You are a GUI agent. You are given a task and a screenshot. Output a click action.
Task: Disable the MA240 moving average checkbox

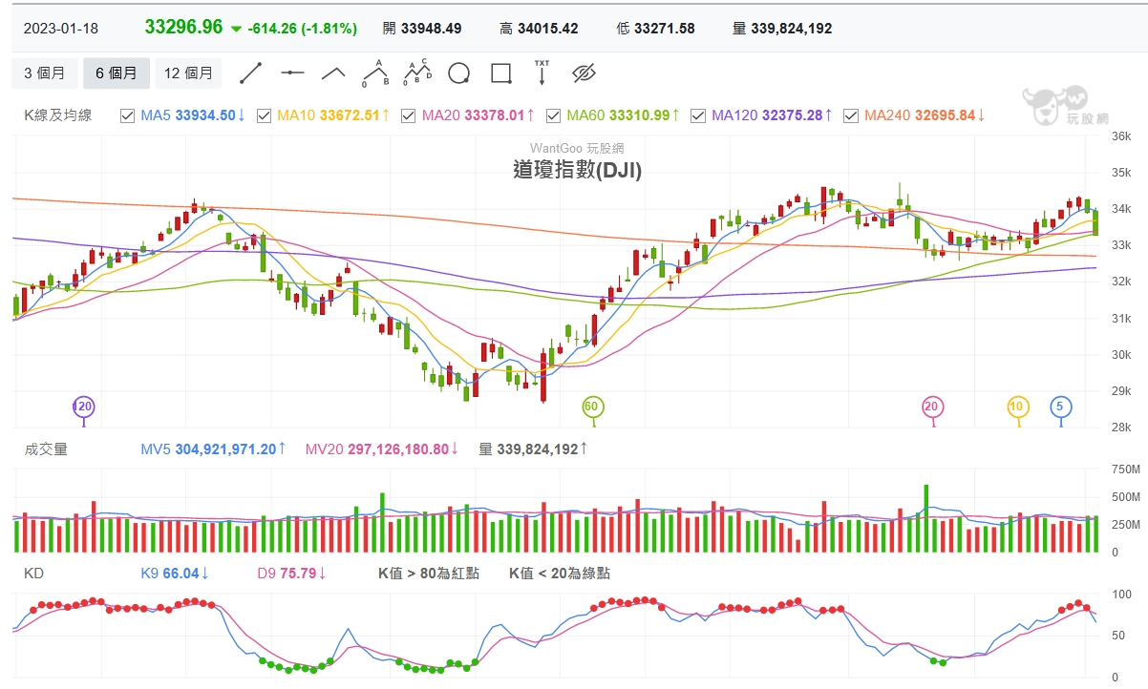tap(850, 115)
